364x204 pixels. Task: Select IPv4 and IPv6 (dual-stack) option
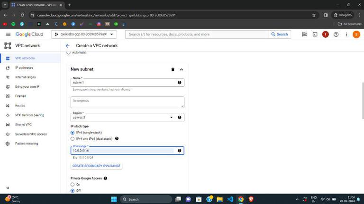(73, 139)
